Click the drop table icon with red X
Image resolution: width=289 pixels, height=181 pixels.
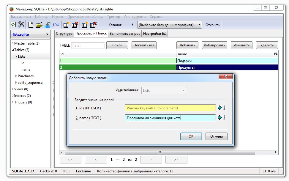(75, 25)
